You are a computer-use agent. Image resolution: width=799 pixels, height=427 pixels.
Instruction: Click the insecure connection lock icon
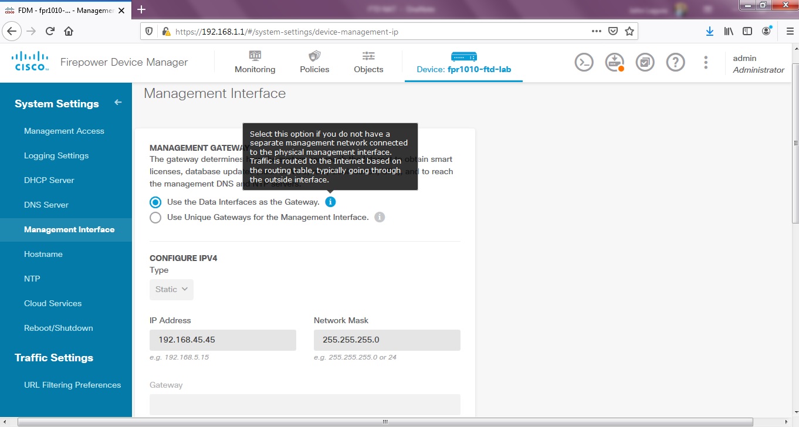(x=166, y=32)
